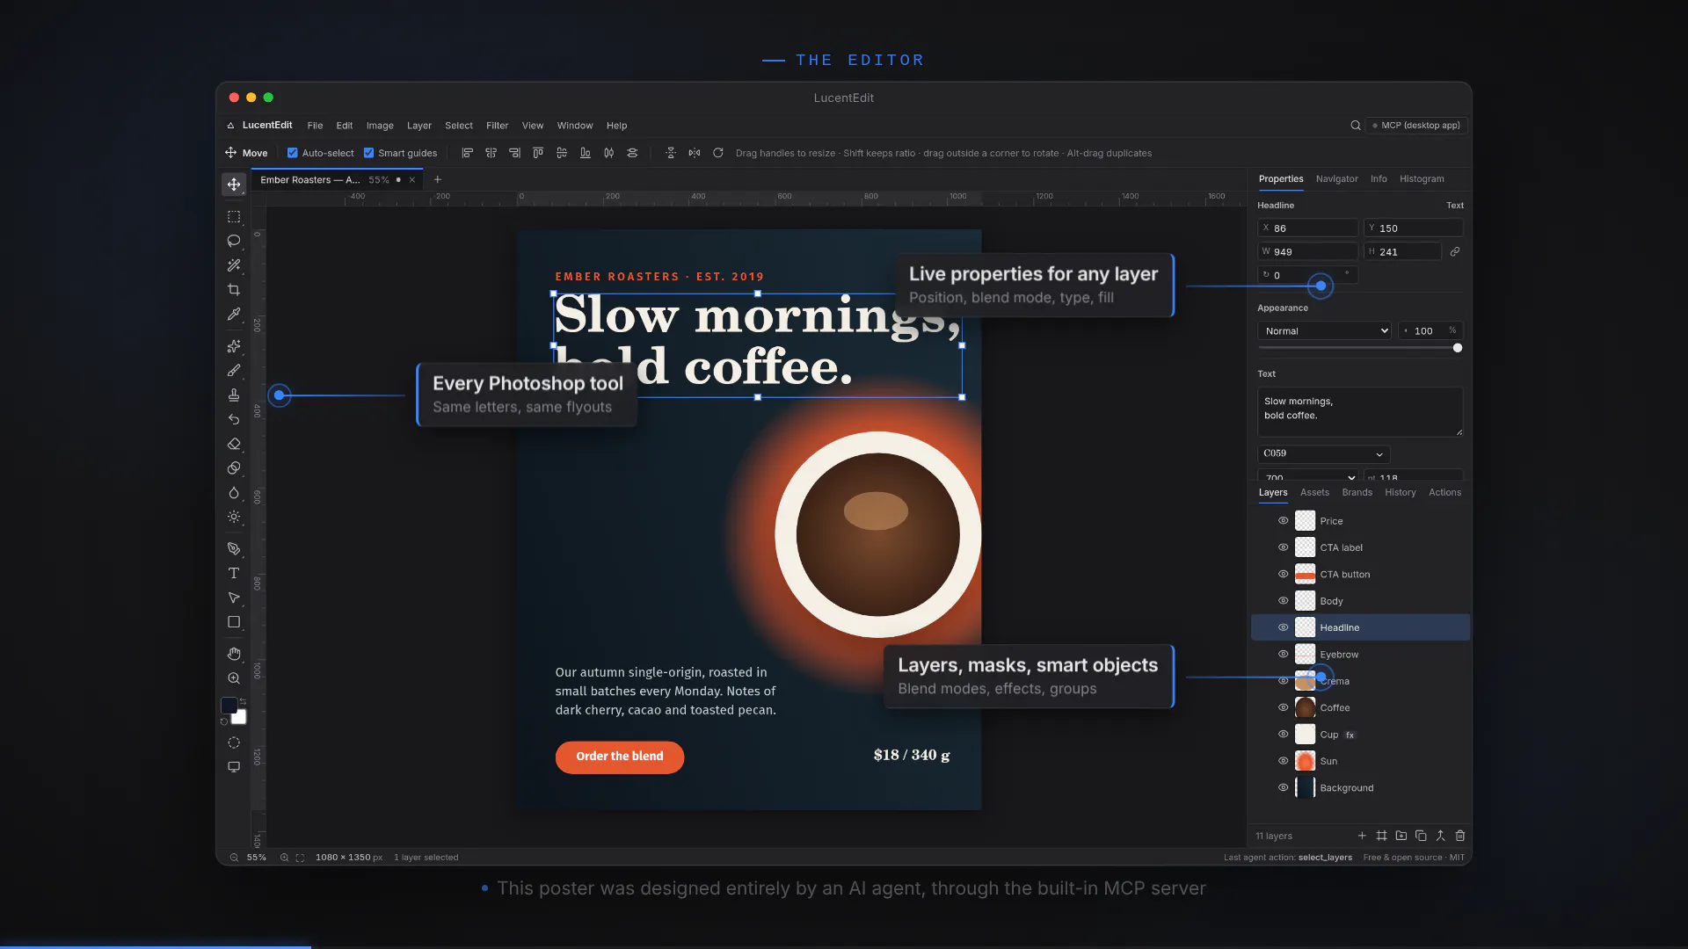Click the X position field showing 86
Screen dimensions: 1688x949
click(x=1308, y=228)
